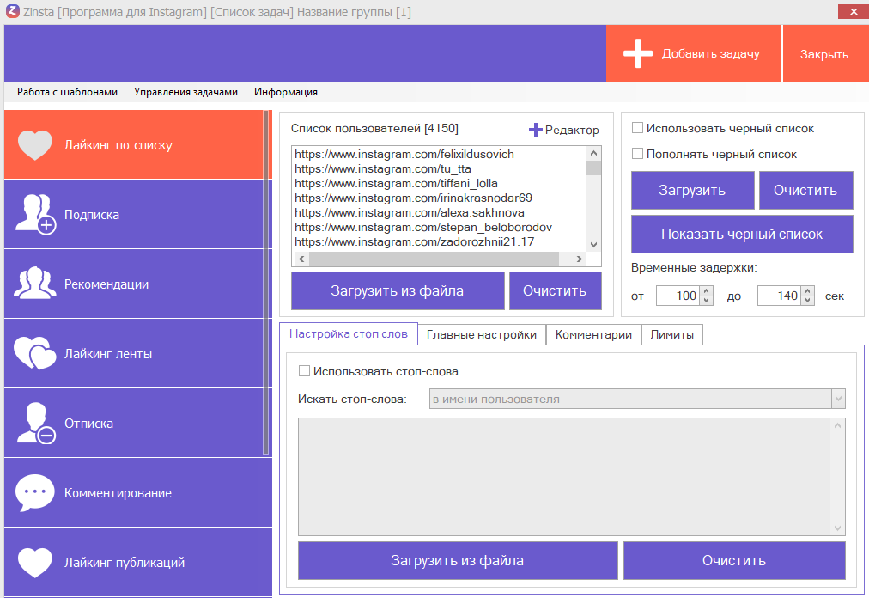Click the orange Закрыть button

824,54
